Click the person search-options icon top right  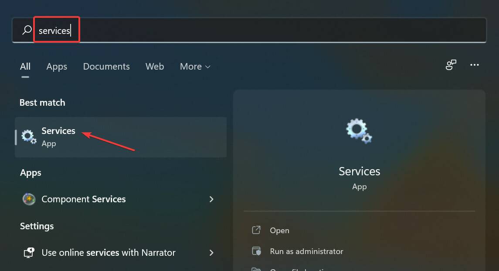click(x=451, y=64)
